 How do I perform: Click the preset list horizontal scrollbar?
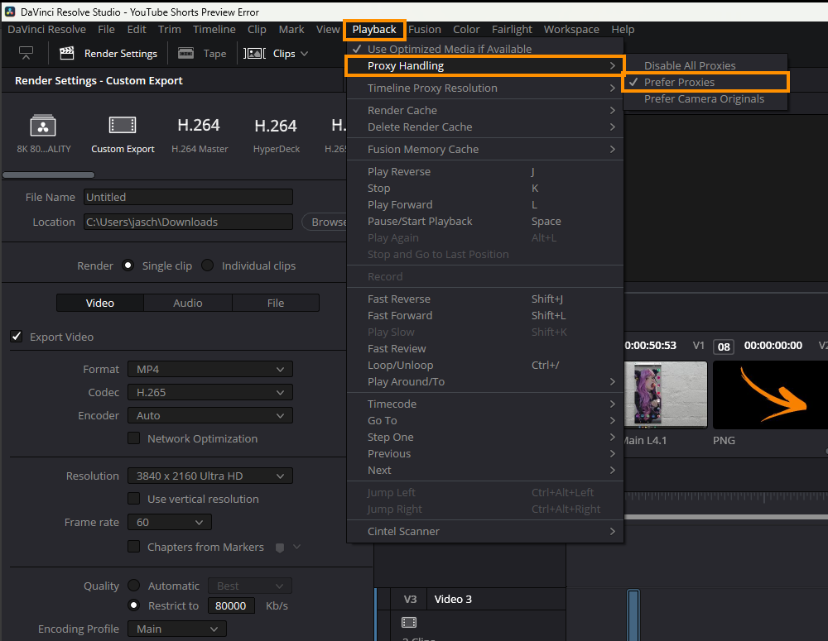49,175
